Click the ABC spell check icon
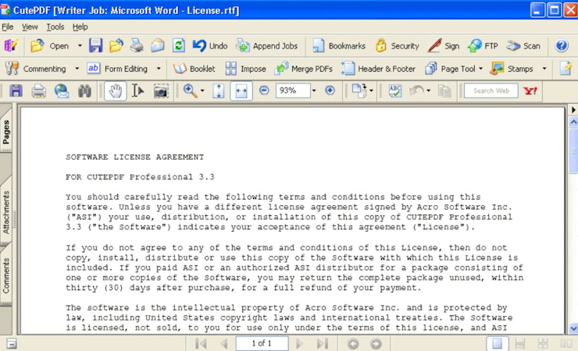This screenshot has height=351, width=578. [x=395, y=91]
